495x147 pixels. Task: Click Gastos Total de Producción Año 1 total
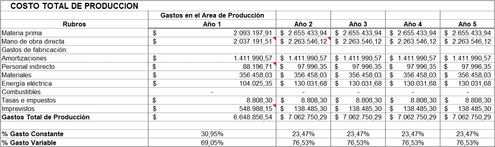coord(212,117)
